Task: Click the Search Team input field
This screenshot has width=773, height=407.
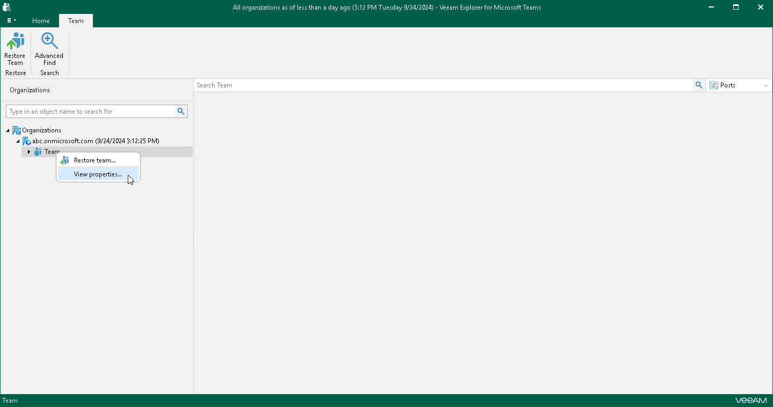Action: [x=444, y=85]
